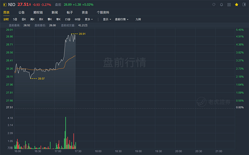The width and height of the screenshot is (249, 155).
Task: Click the refresh icon in the header
Action: point(214,5)
